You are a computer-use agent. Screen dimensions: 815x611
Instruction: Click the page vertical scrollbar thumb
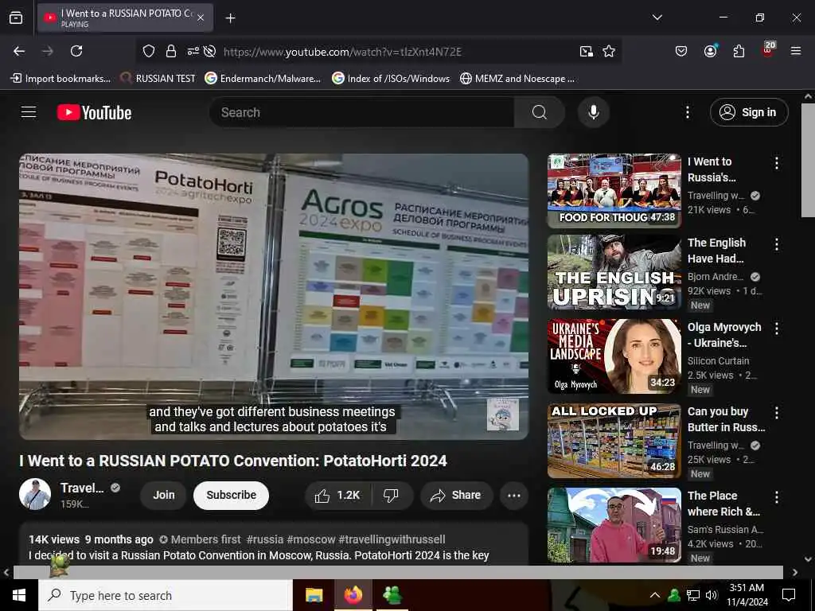click(808, 160)
